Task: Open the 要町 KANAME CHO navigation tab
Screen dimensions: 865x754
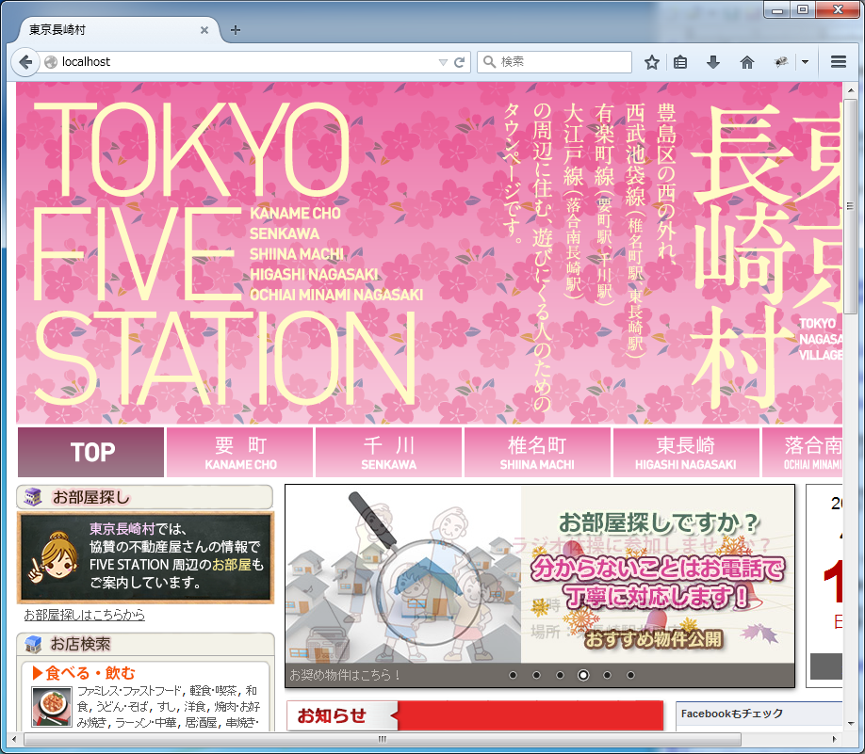Action: click(x=240, y=453)
